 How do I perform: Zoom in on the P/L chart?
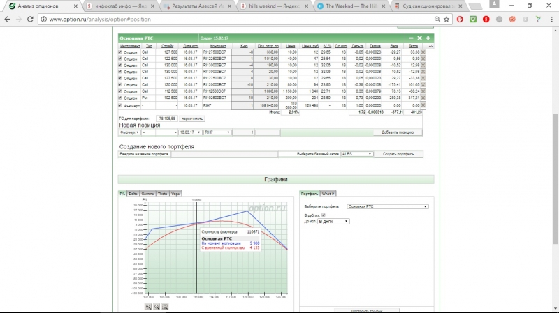click(x=148, y=307)
